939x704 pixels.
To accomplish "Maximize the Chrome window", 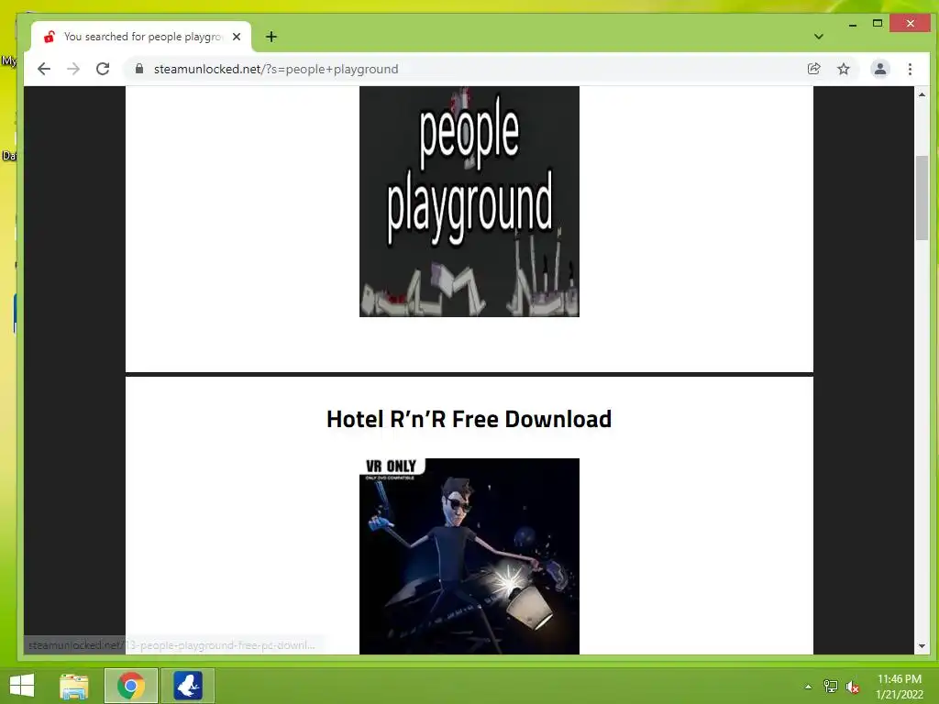I will [x=878, y=23].
